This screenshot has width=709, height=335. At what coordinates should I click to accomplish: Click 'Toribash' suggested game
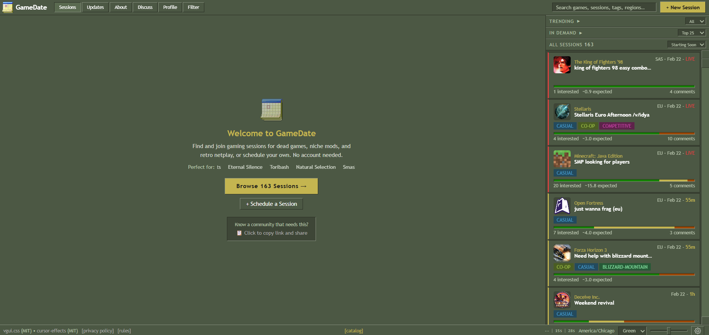[279, 167]
